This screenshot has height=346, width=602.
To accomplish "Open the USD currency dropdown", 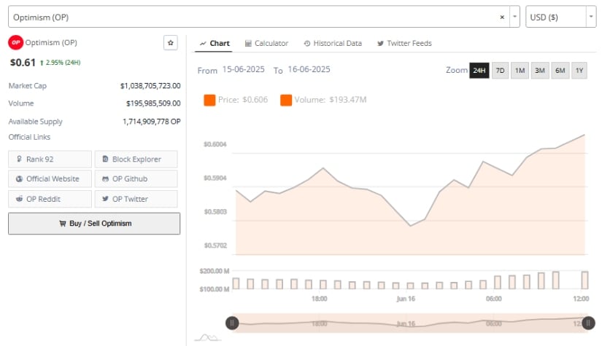I will [591, 17].
